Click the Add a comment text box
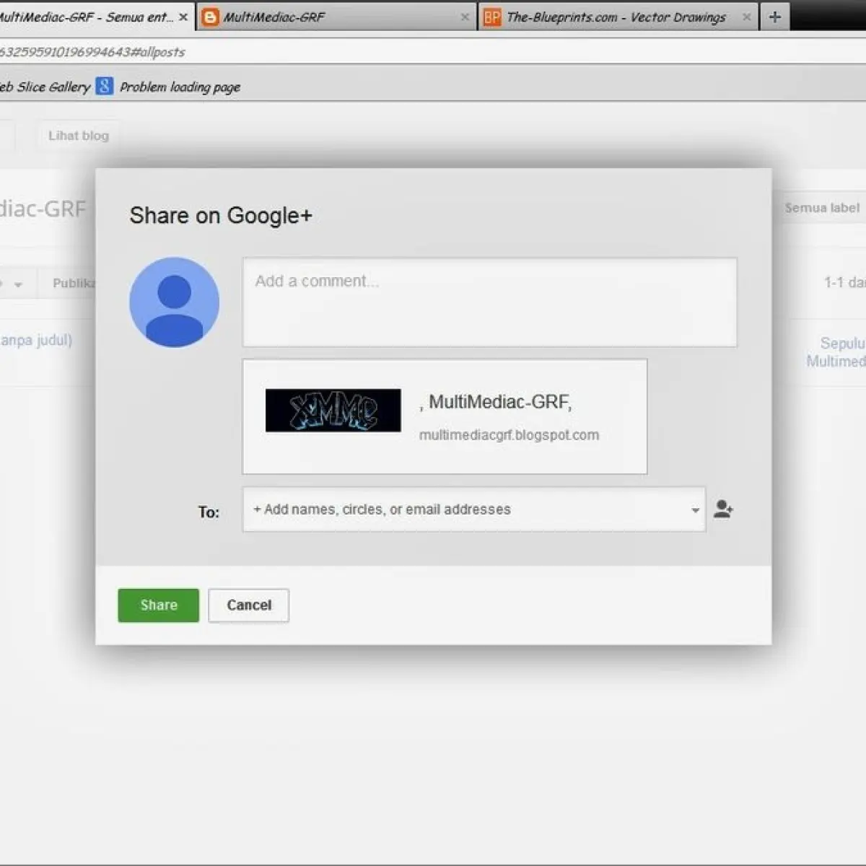Viewport: 866px width, 866px height. [489, 302]
